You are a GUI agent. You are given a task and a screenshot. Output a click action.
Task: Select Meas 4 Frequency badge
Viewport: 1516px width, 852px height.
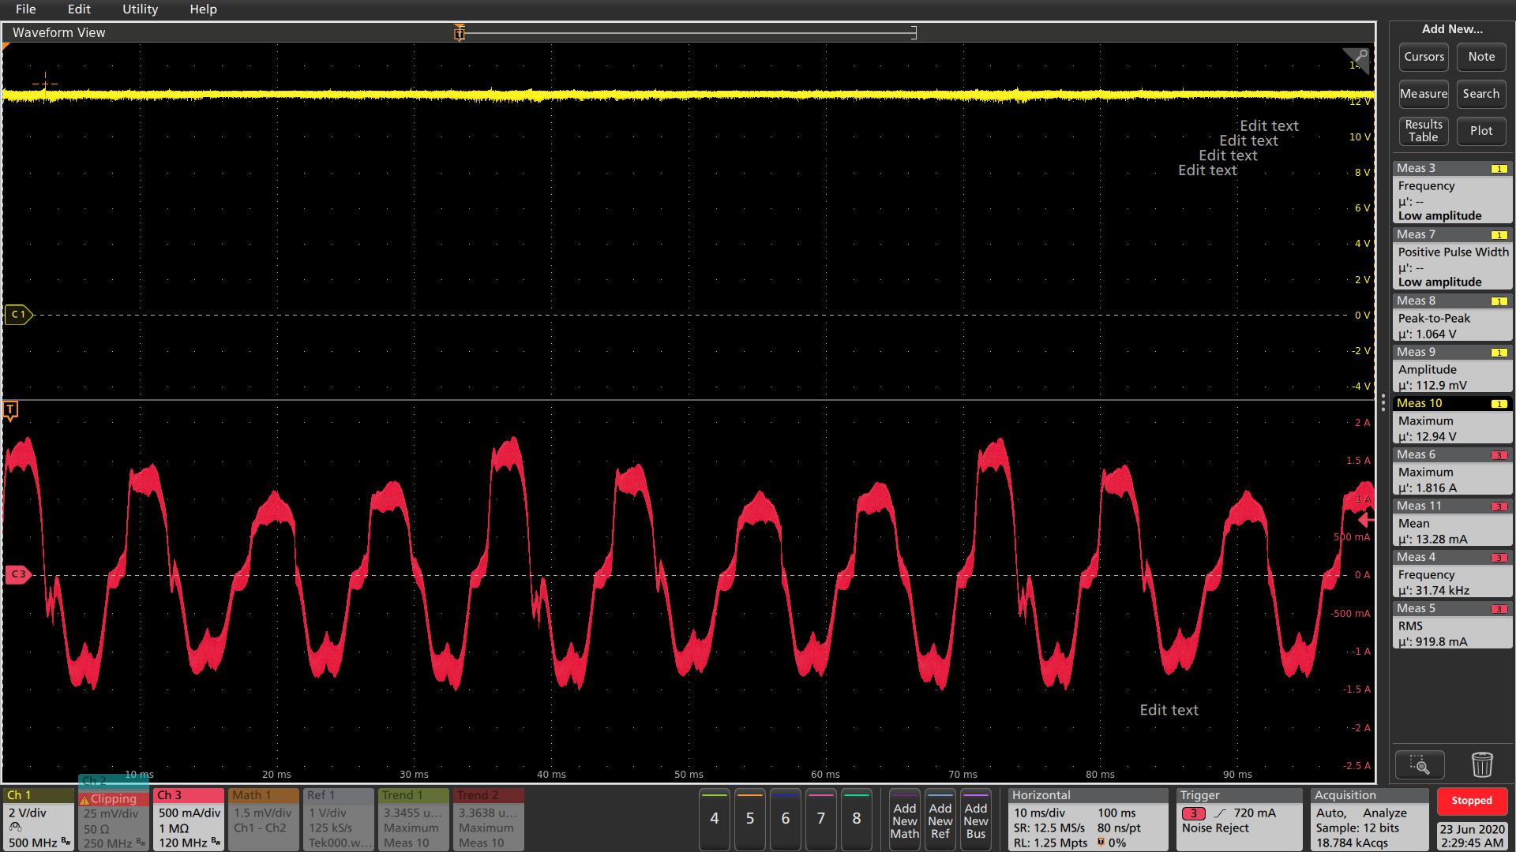click(1452, 574)
